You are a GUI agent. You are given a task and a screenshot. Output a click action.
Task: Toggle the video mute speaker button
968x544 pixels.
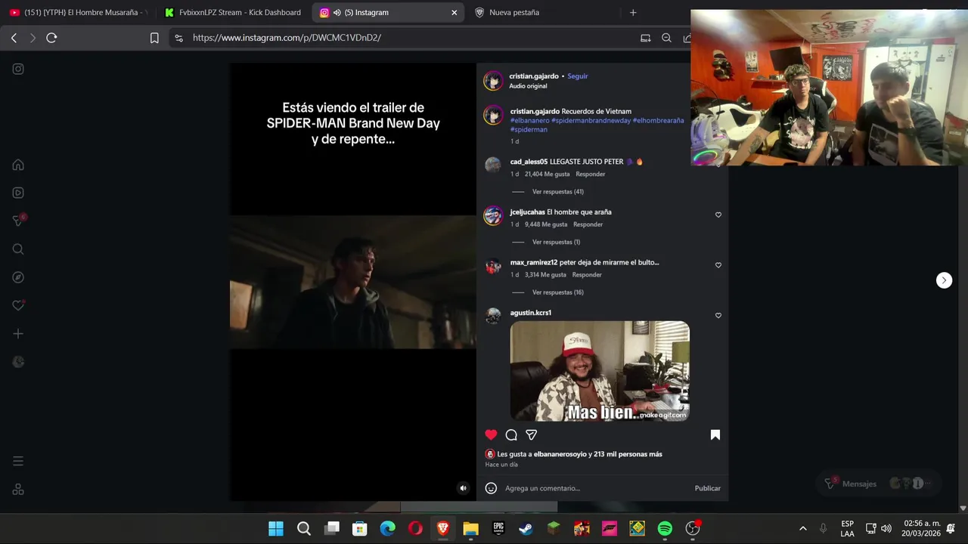tap(464, 488)
